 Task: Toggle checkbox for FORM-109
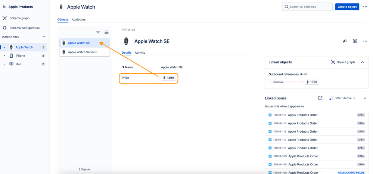click(x=270, y=156)
